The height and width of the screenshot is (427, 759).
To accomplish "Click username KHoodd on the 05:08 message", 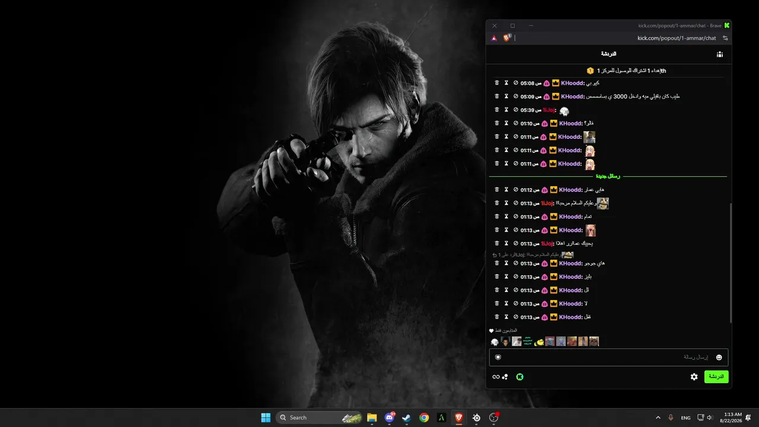I will tap(573, 83).
